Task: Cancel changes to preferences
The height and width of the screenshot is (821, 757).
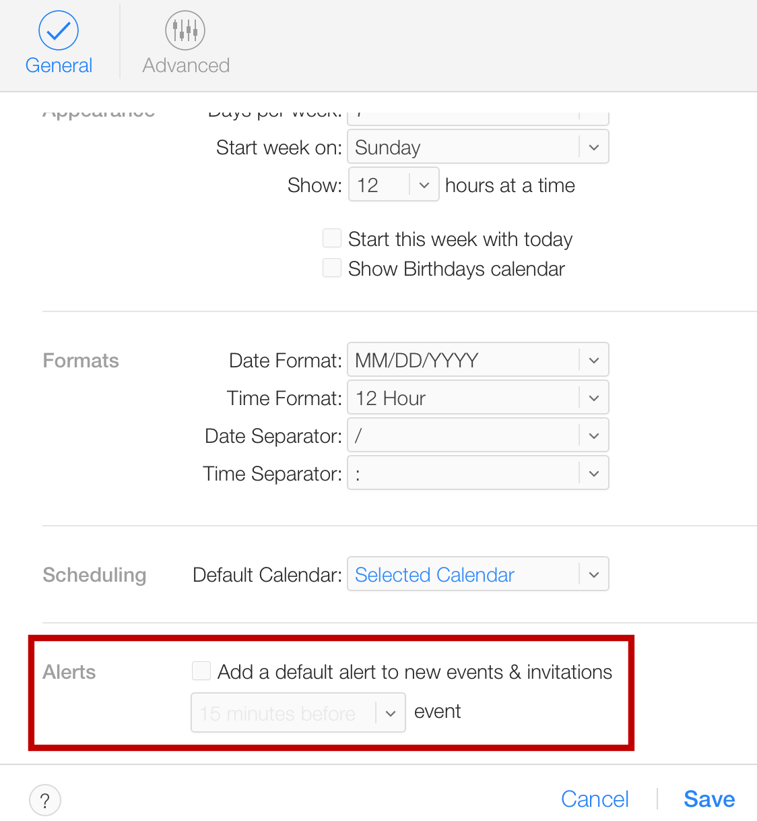Action: 595,799
